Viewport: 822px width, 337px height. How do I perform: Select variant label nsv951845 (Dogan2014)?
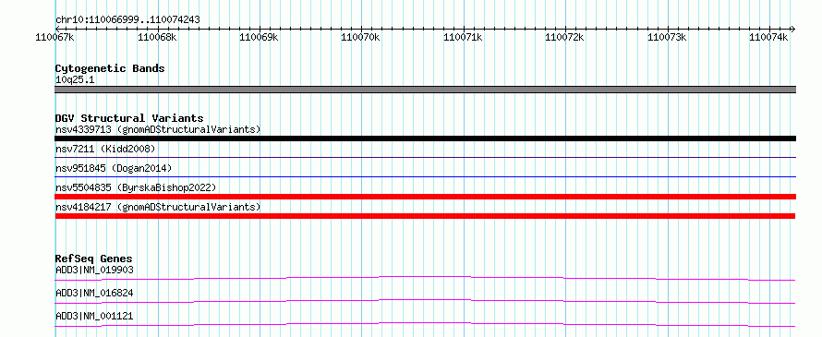click(x=114, y=168)
